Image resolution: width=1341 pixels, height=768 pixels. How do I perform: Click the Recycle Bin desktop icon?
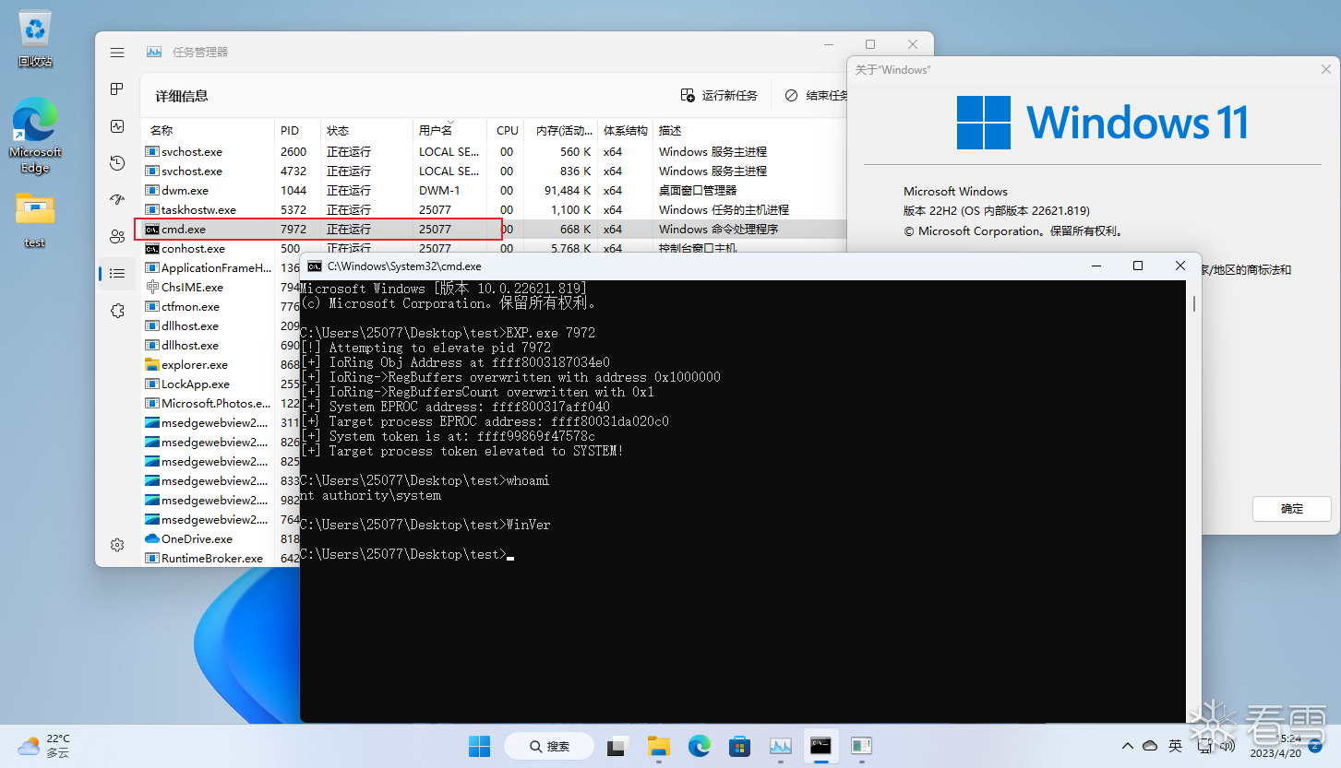tap(35, 39)
